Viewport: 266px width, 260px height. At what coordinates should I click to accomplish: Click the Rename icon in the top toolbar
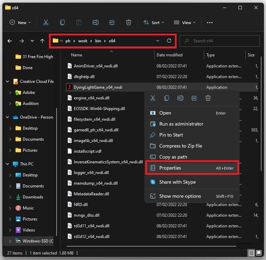click(96, 22)
